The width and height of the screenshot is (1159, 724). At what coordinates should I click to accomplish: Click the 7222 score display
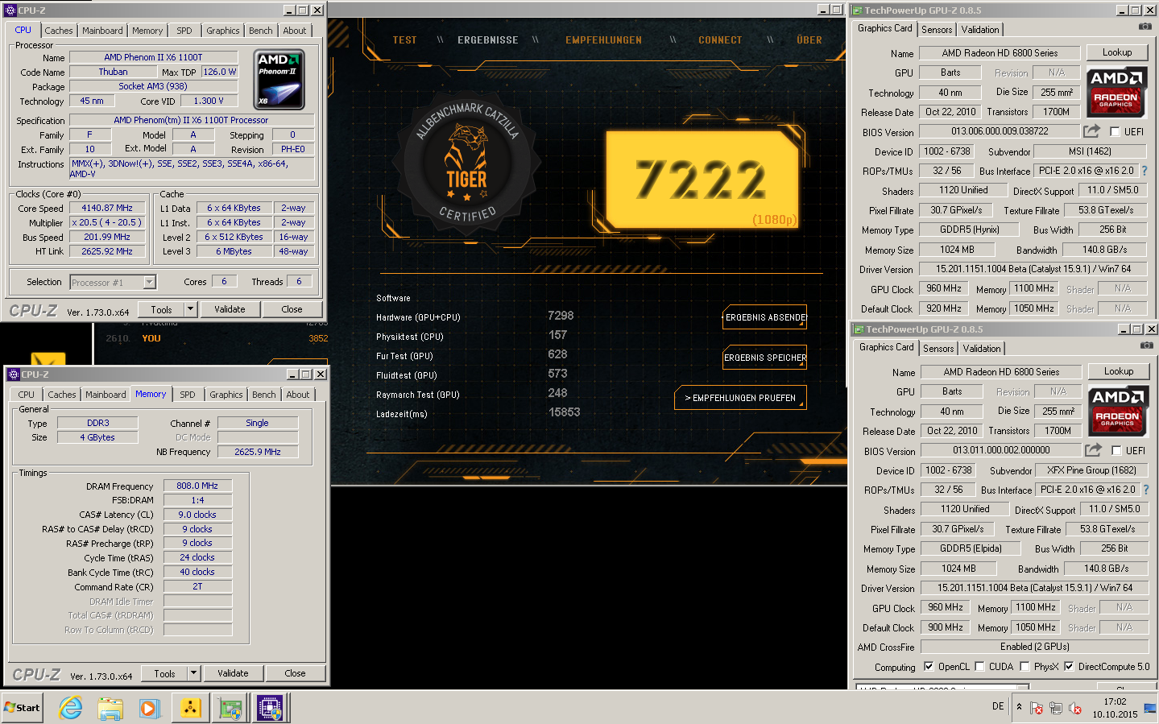tap(702, 180)
